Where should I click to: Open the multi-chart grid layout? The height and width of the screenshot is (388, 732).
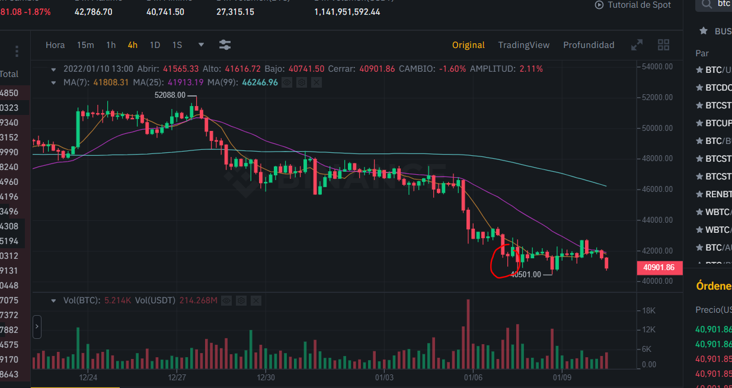[x=663, y=45]
